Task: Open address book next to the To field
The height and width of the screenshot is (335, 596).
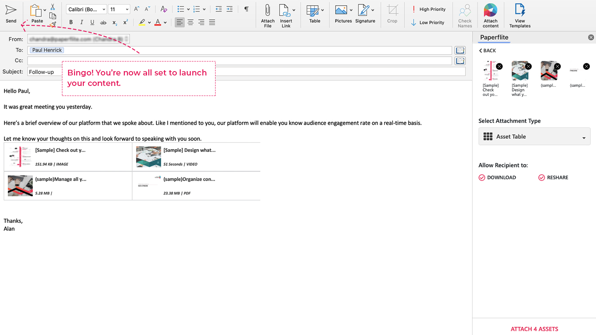Action: [460, 50]
